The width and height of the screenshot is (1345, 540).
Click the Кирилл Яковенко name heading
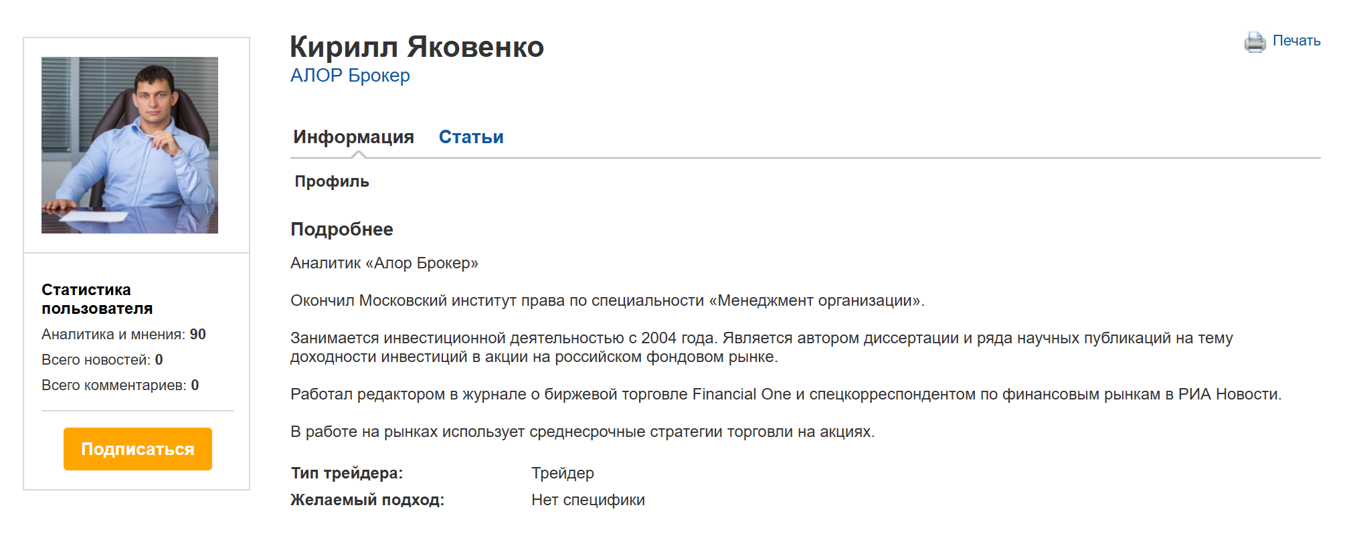point(417,47)
